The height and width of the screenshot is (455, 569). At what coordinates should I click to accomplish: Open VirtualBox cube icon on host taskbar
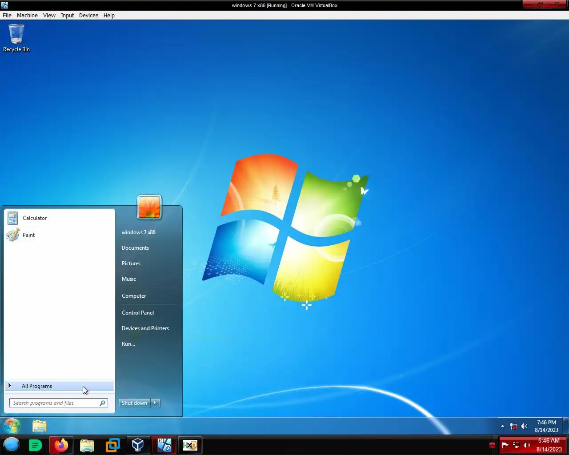click(x=138, y=445)
